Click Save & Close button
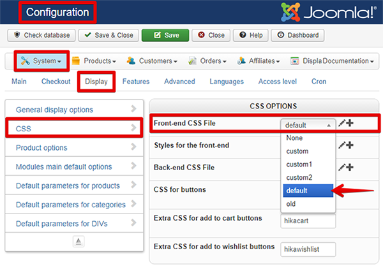 pyautogui.click(x=109, y=35)
